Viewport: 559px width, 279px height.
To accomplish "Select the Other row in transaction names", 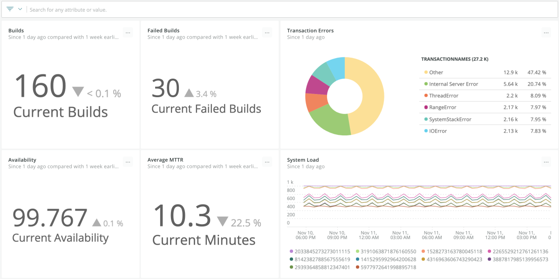I will coord(436,73).
